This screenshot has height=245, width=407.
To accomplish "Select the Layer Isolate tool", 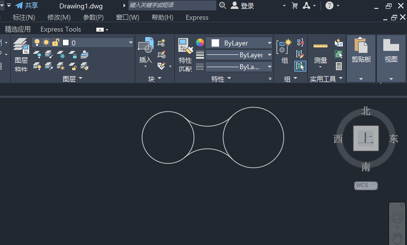I will (49, 54).
